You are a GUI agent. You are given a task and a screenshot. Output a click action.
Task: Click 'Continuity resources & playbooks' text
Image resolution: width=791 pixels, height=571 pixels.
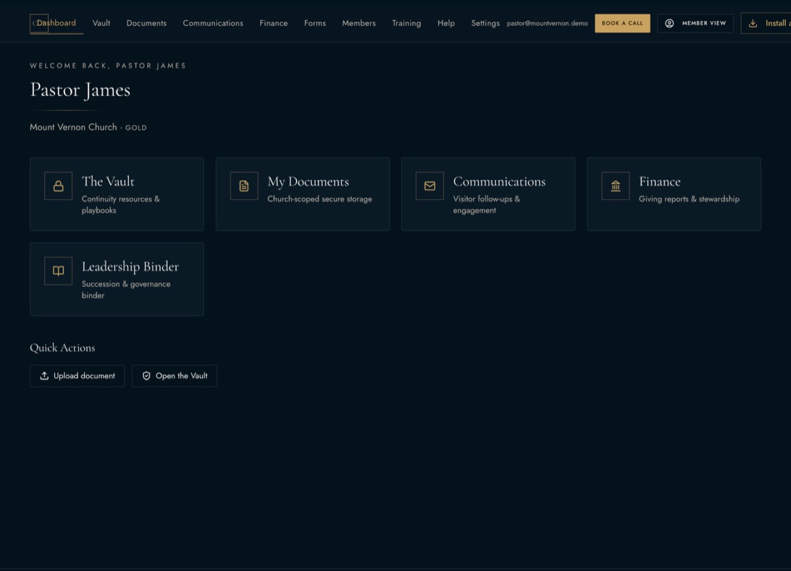click(121, 205)
